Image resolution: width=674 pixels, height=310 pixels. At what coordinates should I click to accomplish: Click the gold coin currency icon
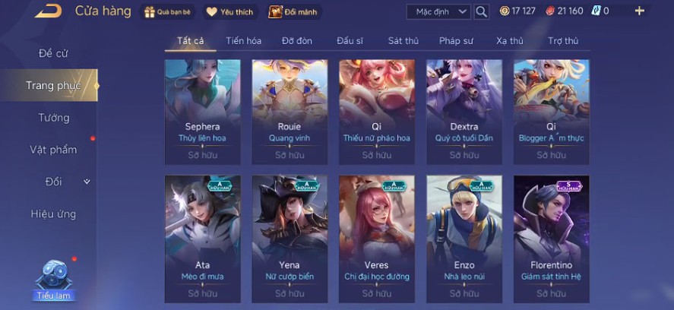click(505, 11)
